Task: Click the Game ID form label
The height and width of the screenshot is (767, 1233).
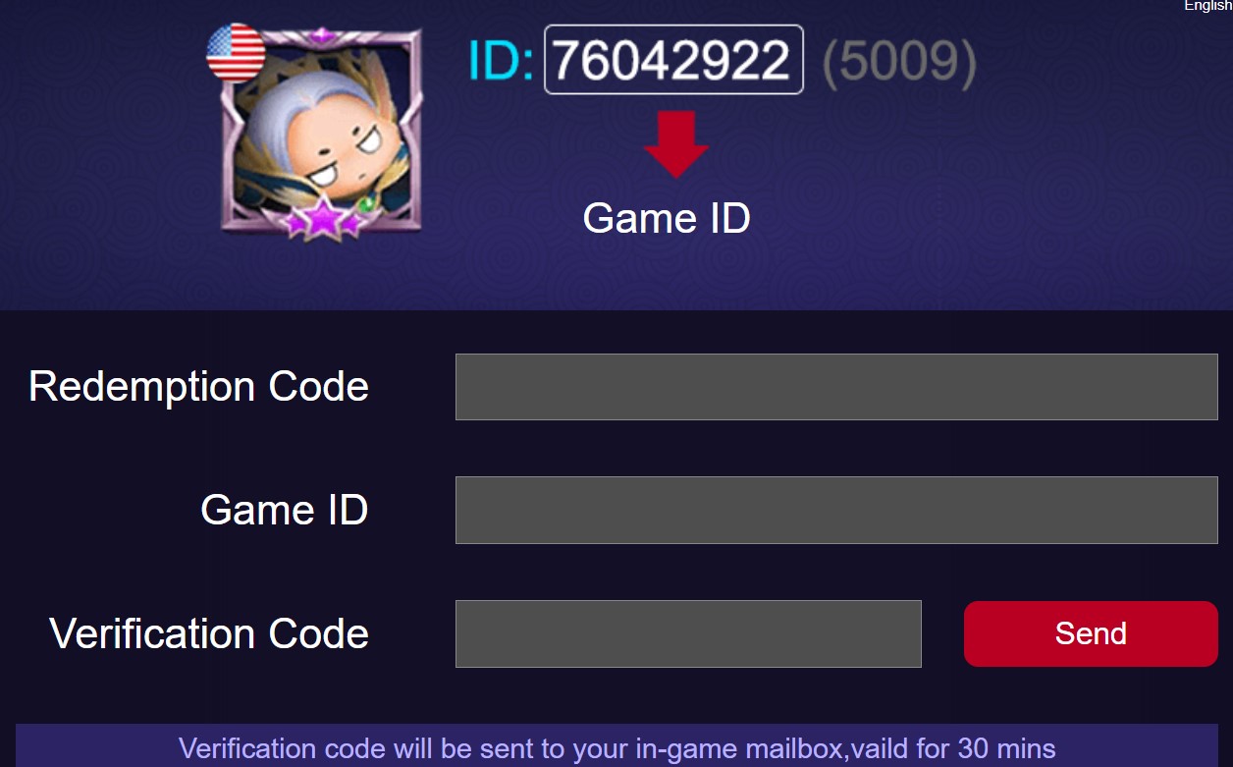Action: [x=285, y=510]
